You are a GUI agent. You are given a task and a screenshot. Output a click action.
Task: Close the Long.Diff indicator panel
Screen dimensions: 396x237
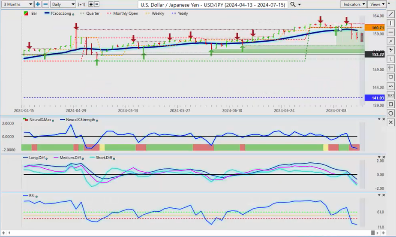[384, 157]
